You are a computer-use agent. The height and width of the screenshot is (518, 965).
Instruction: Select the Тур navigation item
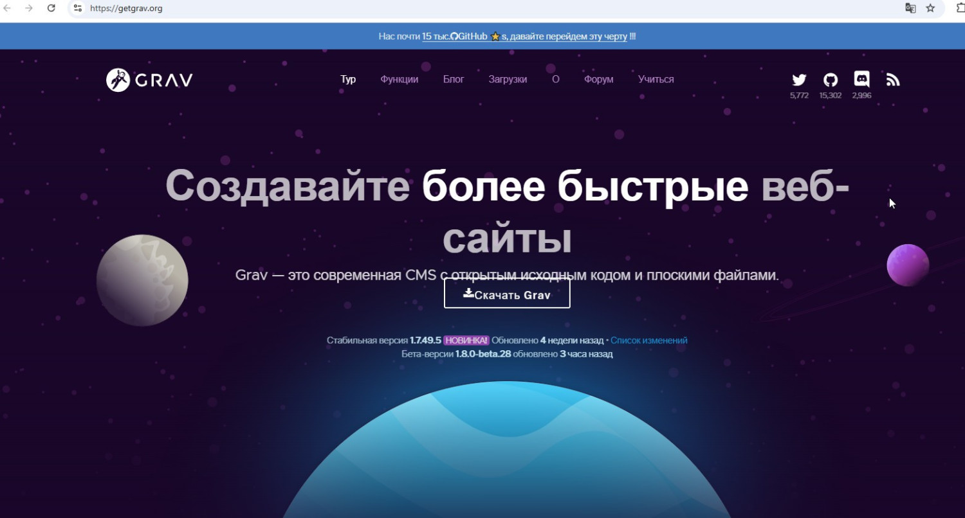click(x=348, y=80)
